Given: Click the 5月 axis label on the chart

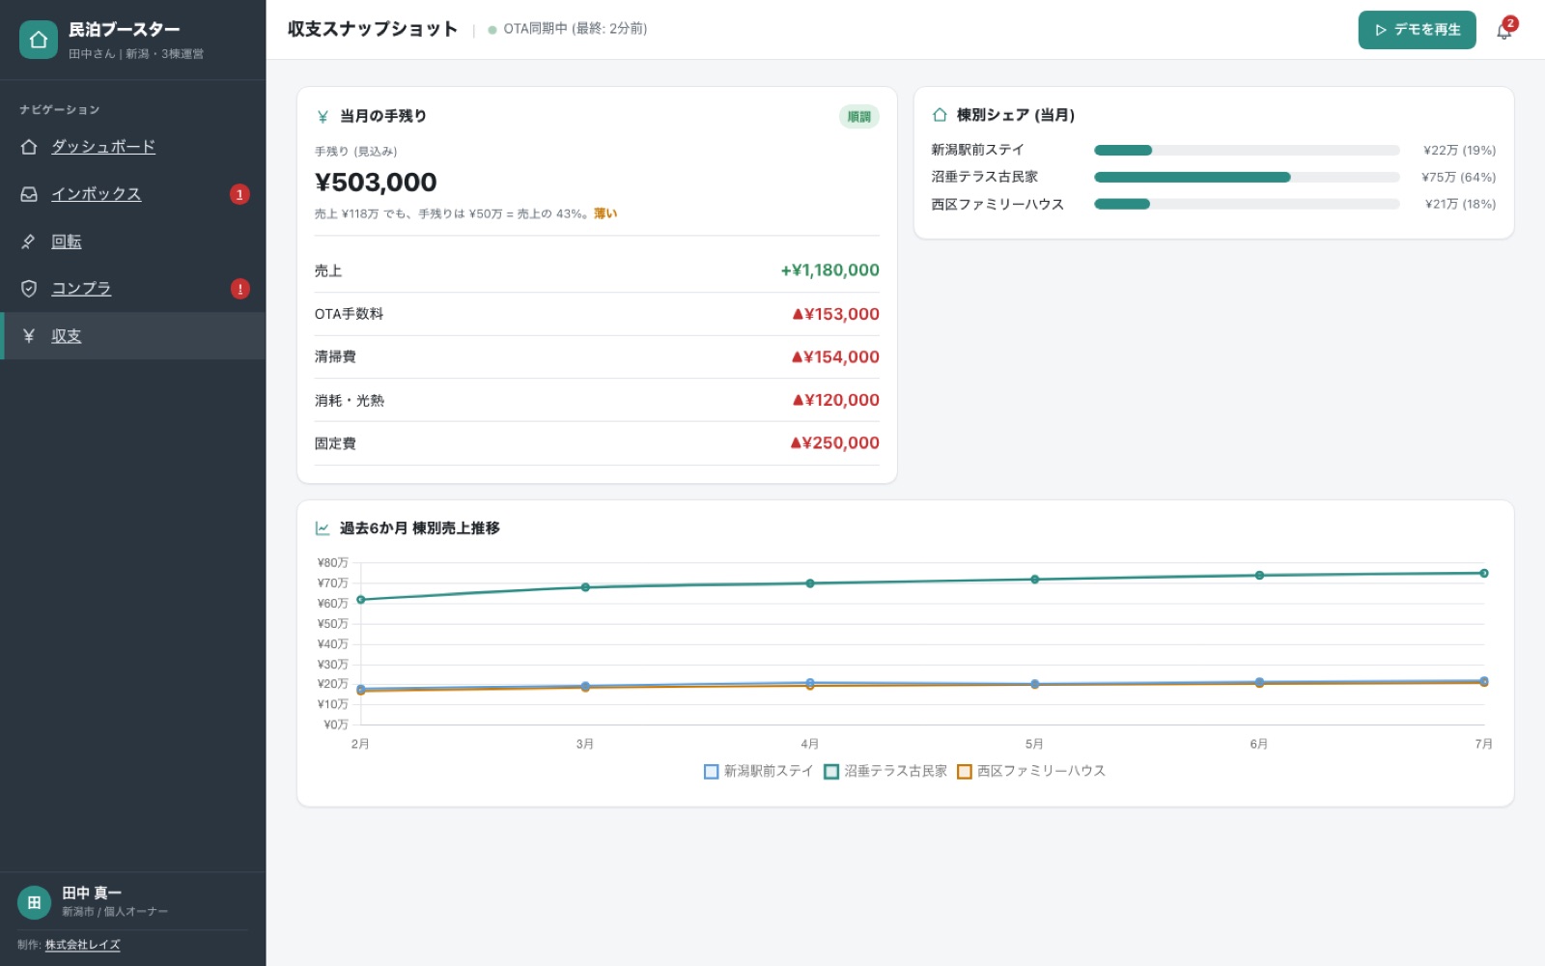Looking at the screenshot, I should coord(1034,744).
